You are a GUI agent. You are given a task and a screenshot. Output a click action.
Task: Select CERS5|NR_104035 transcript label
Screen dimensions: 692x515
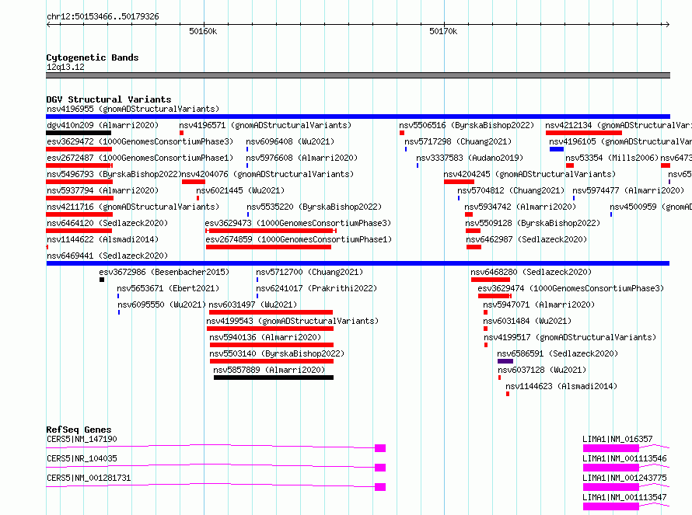pyautogui.click(x=82, y=458)
